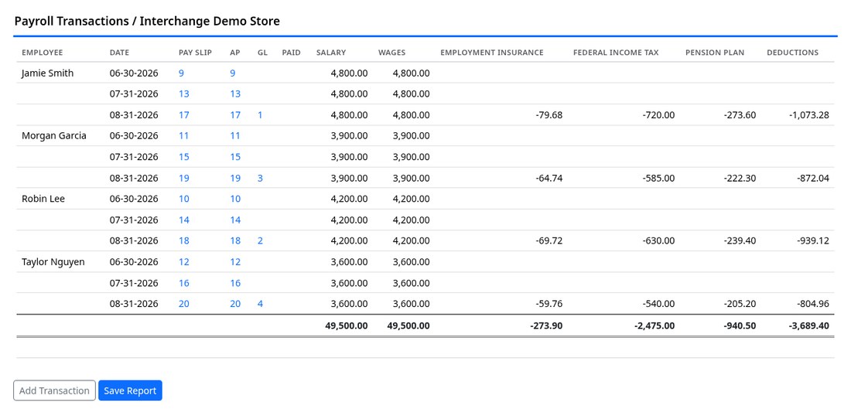Open AP entry 10 link
This screenshot has height=416, width=851.
tap(235, 199)
